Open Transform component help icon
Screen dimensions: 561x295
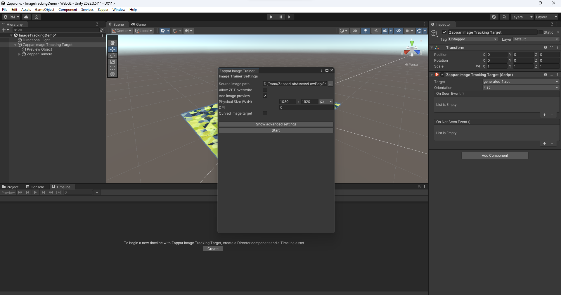[546, 47]
